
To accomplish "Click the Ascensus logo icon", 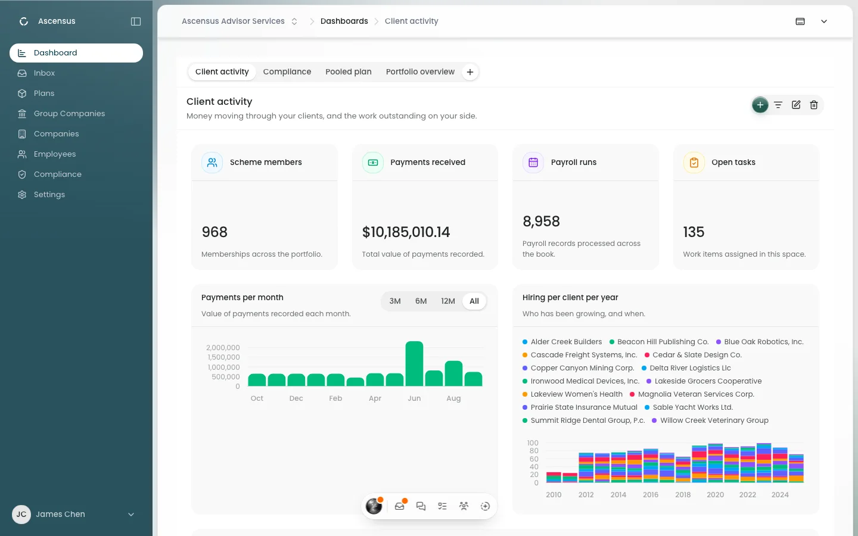I will click(24, 21).
